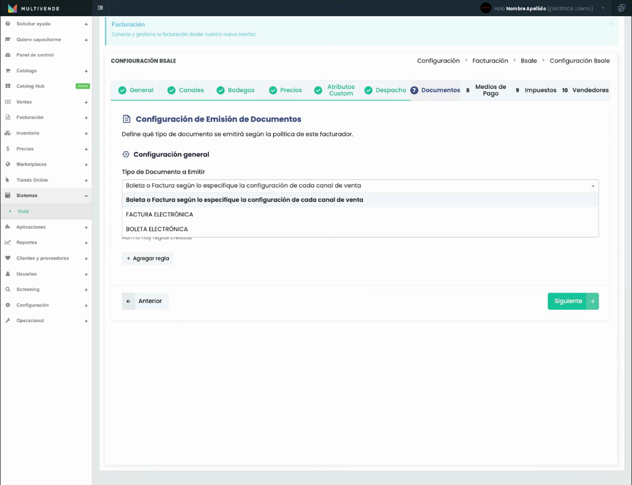Collapse the Tipo de Documento dropdown arrow

click(x=592, y=186)
